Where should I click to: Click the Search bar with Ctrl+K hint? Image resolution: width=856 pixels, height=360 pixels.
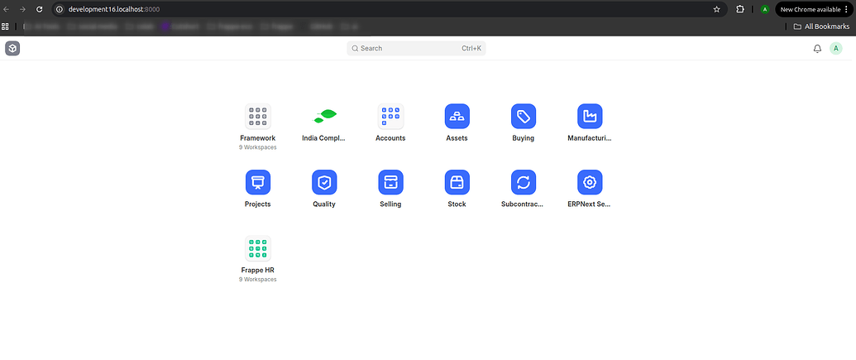pos(416,49)
